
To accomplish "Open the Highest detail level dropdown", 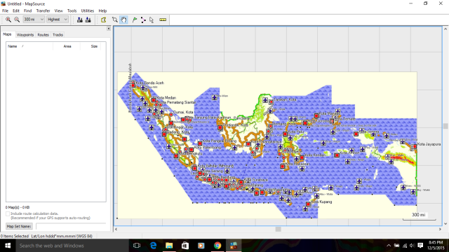I will click(58, 20).
